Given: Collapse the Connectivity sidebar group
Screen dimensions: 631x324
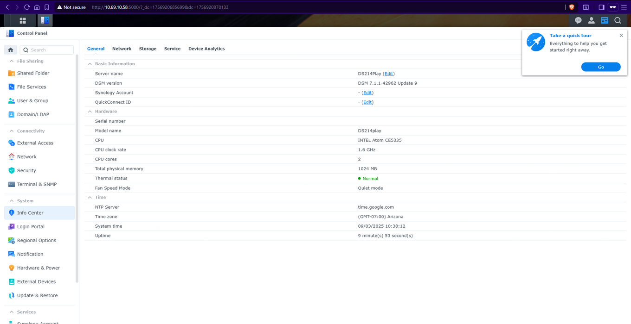Looking at the screenshot, I should coord(12,131).
